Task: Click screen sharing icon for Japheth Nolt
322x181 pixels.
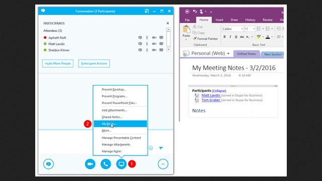Action: 161,38
